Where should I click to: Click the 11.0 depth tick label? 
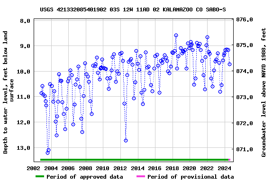(23, 97)
